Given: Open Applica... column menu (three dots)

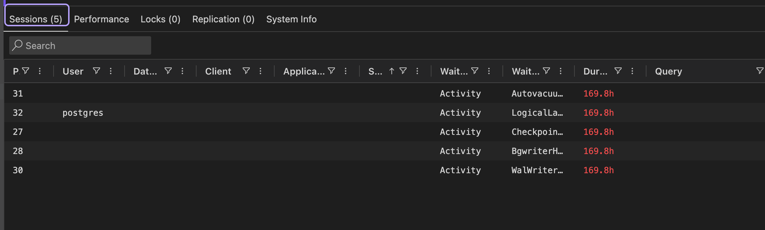Looking at the screenshot, I should pos(346,71).
